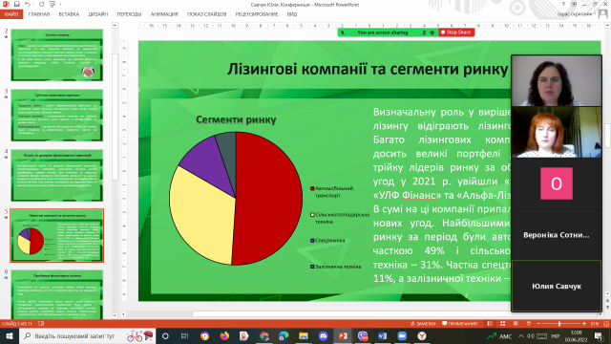
Task: Toggle normal view button in status bar
Action: point(490,324)
